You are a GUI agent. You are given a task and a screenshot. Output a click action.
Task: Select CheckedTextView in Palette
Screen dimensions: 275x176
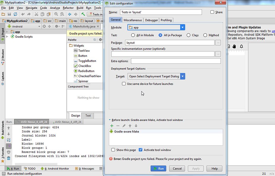click(87, 76)
